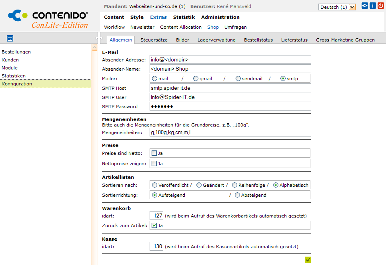
Task: Click the scroll-up arrow of left panel
Action: pos(94,47)
